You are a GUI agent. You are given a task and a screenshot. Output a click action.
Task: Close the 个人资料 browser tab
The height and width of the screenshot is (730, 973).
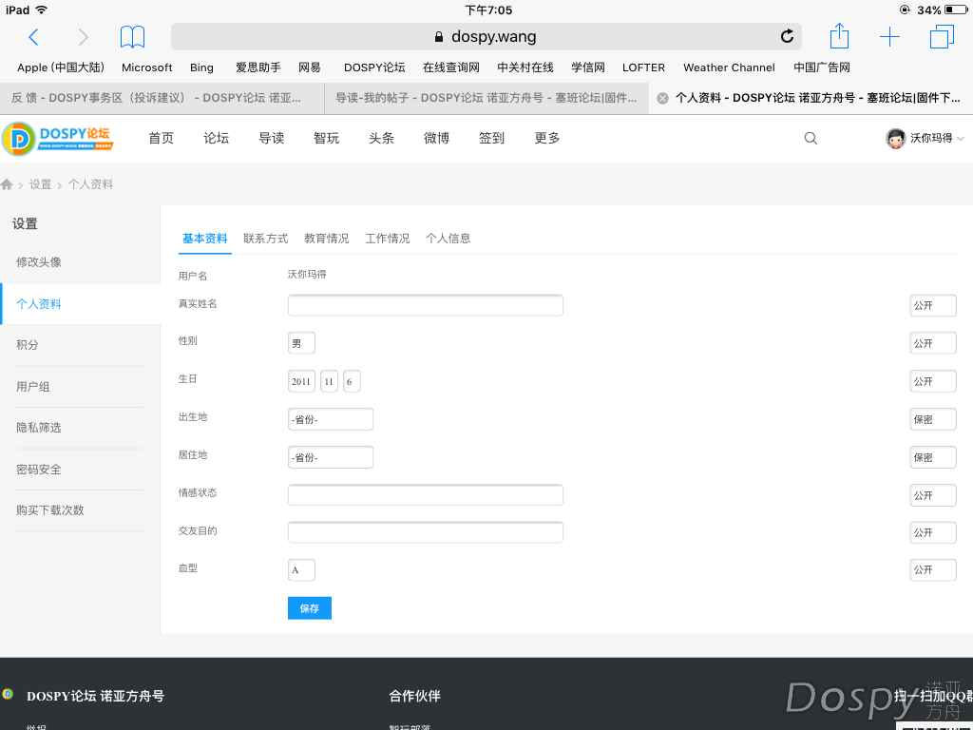pyautogui.click(x=662, y=98)
